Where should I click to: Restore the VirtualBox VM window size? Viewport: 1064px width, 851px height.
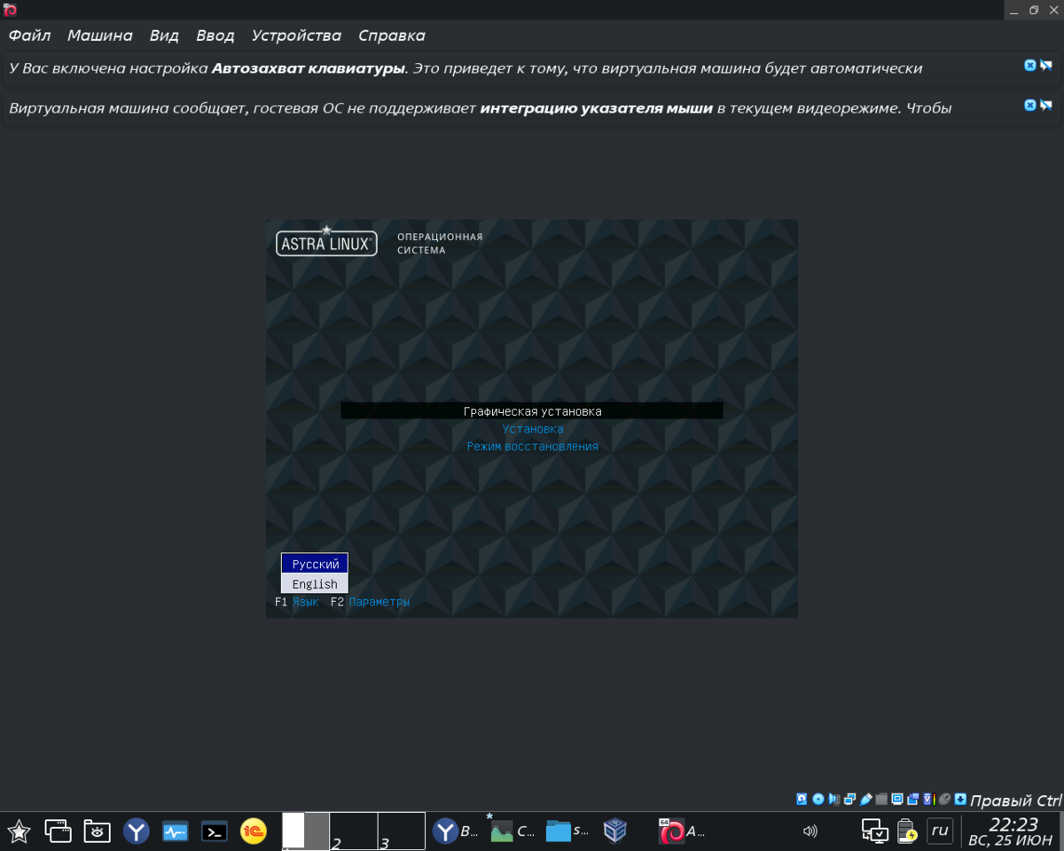coord(1034,10)
